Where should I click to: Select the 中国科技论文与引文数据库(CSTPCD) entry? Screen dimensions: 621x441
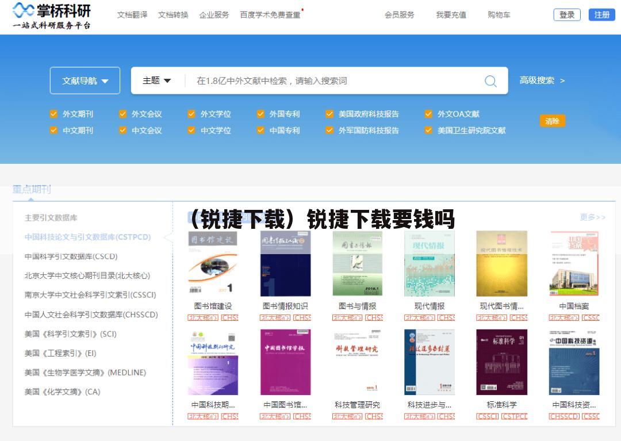pos(87,237)
